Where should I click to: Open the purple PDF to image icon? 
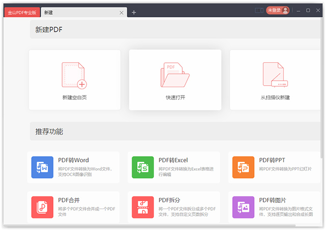[243, 208]
